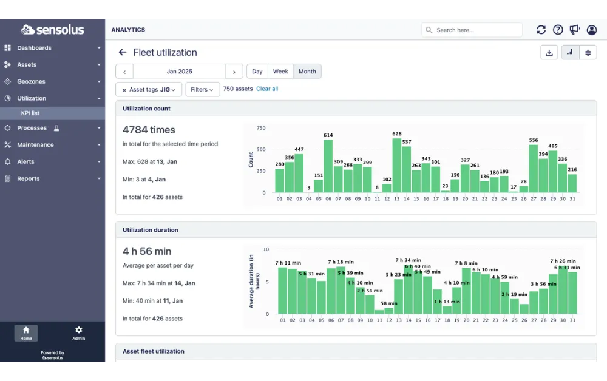The image size is (607, 381).
Task: Go to next month with right chevron
Action: tap(234, 72)
